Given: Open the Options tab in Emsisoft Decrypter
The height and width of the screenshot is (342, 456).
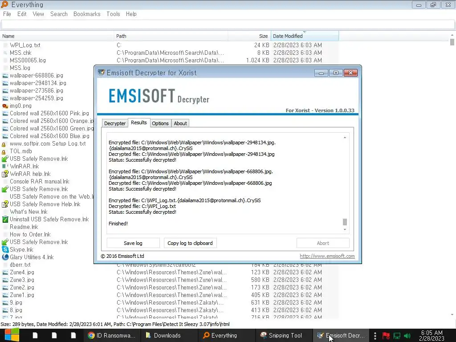Looking at the screenshot, I should (160, 123).
